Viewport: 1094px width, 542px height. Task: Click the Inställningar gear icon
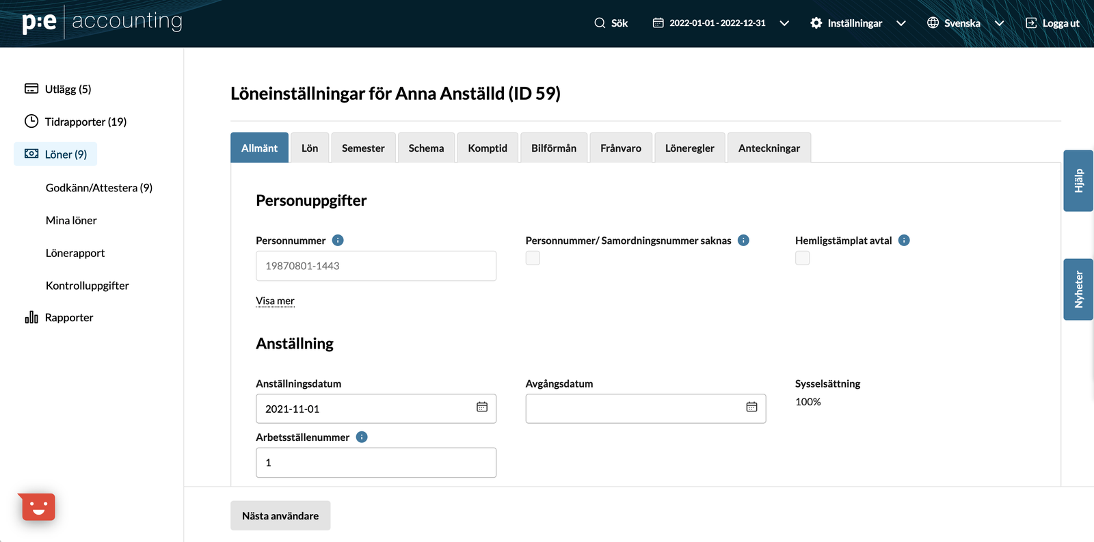[x=816, y=23]
